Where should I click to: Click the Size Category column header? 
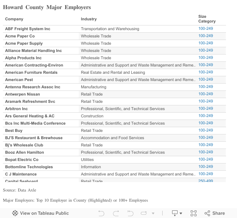pyautogui.click(x=207, y=19)
